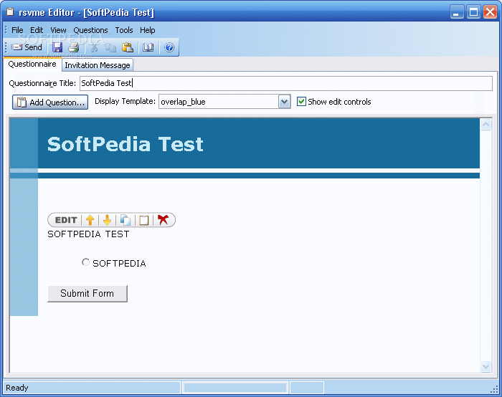The height and width of the screenshot is (397, 502).
Task: Open the Tools menu
Action: (124, 30)
